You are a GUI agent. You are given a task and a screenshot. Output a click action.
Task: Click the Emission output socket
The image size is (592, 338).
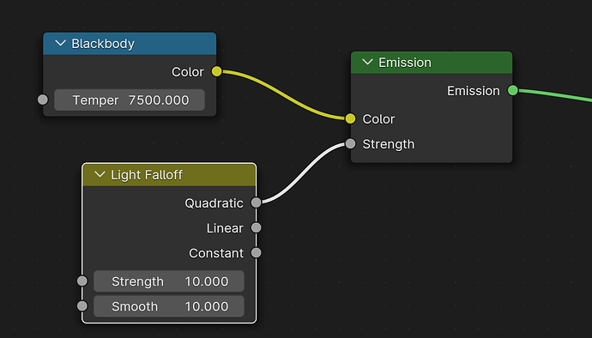(513, 90)
